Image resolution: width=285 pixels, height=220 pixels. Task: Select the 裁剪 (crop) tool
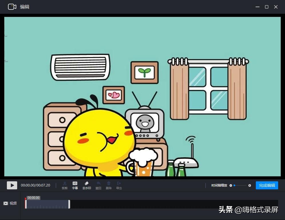tap(65, 185)
